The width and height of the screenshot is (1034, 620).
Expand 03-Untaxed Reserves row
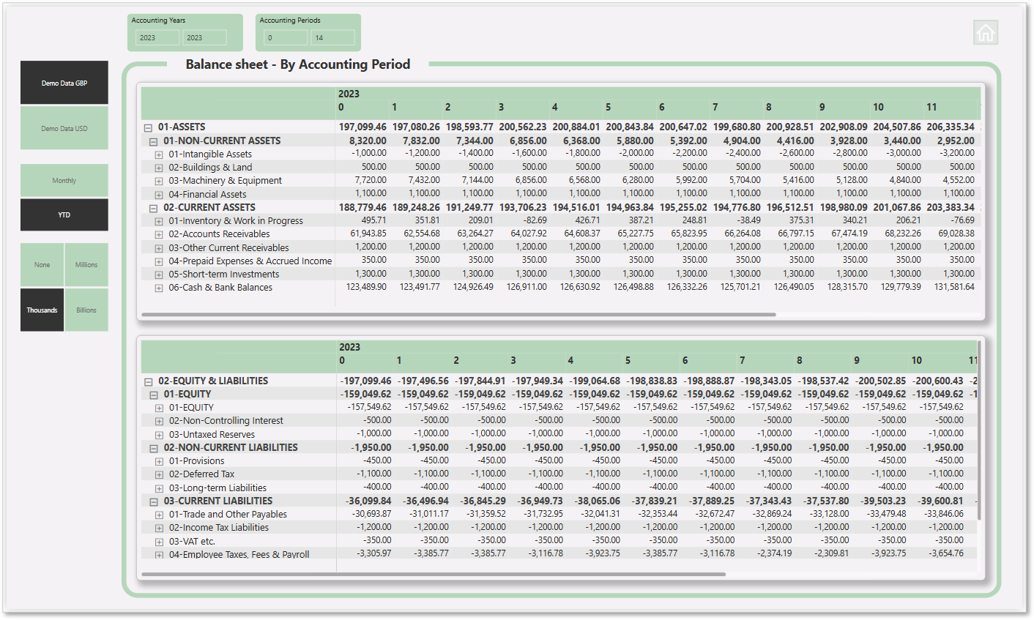[159, 435]
